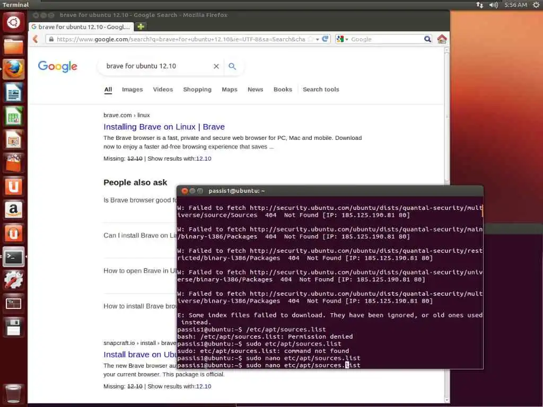Open Ubuntu One Music launcher icon
This screenshot has height=407, width=543.
(13, 234)
